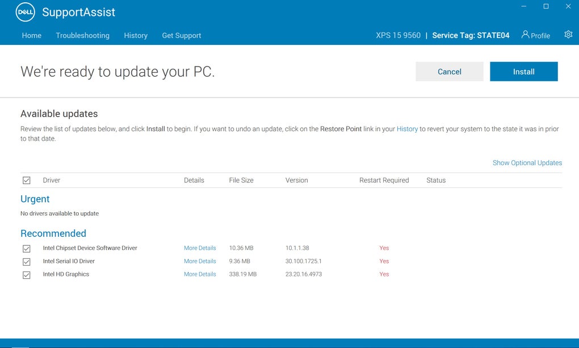Maximize the SupportAssist window
This screenshot has width=579, height=348.
click(546, 6)
